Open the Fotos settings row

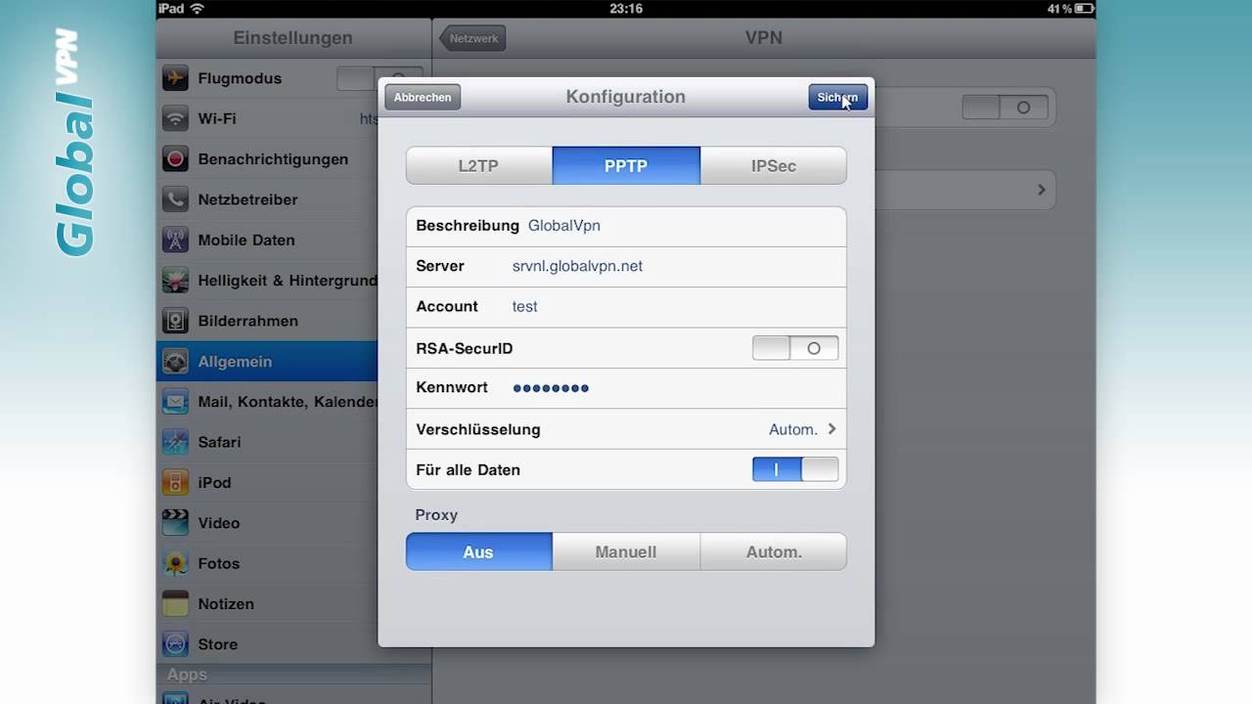pos(267,563)
